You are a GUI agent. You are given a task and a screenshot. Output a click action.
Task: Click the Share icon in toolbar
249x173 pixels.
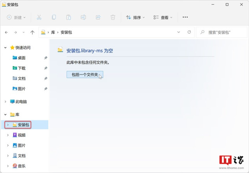[98, 17]
